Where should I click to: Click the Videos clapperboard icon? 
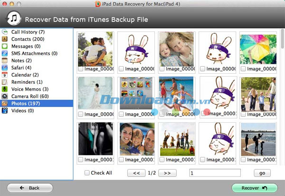5,111
